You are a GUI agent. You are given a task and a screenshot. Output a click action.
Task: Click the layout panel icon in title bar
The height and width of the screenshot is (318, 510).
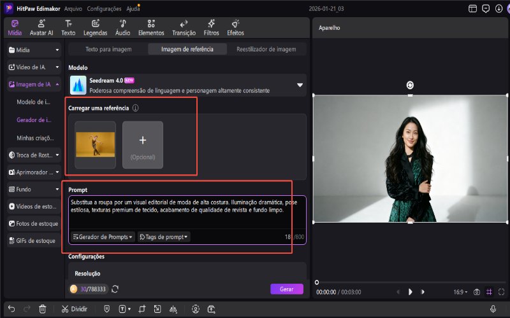472,9
